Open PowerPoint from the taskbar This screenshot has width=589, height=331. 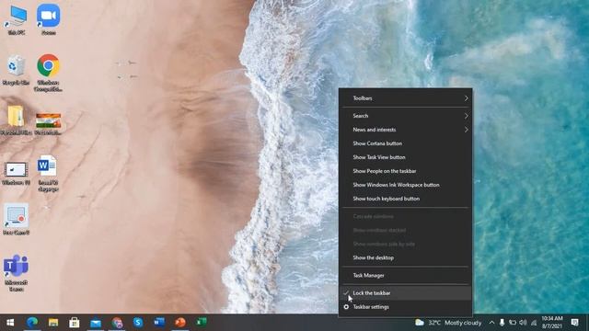[x=180, y=323]
